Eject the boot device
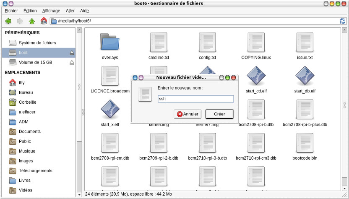 tap(72, 53)
